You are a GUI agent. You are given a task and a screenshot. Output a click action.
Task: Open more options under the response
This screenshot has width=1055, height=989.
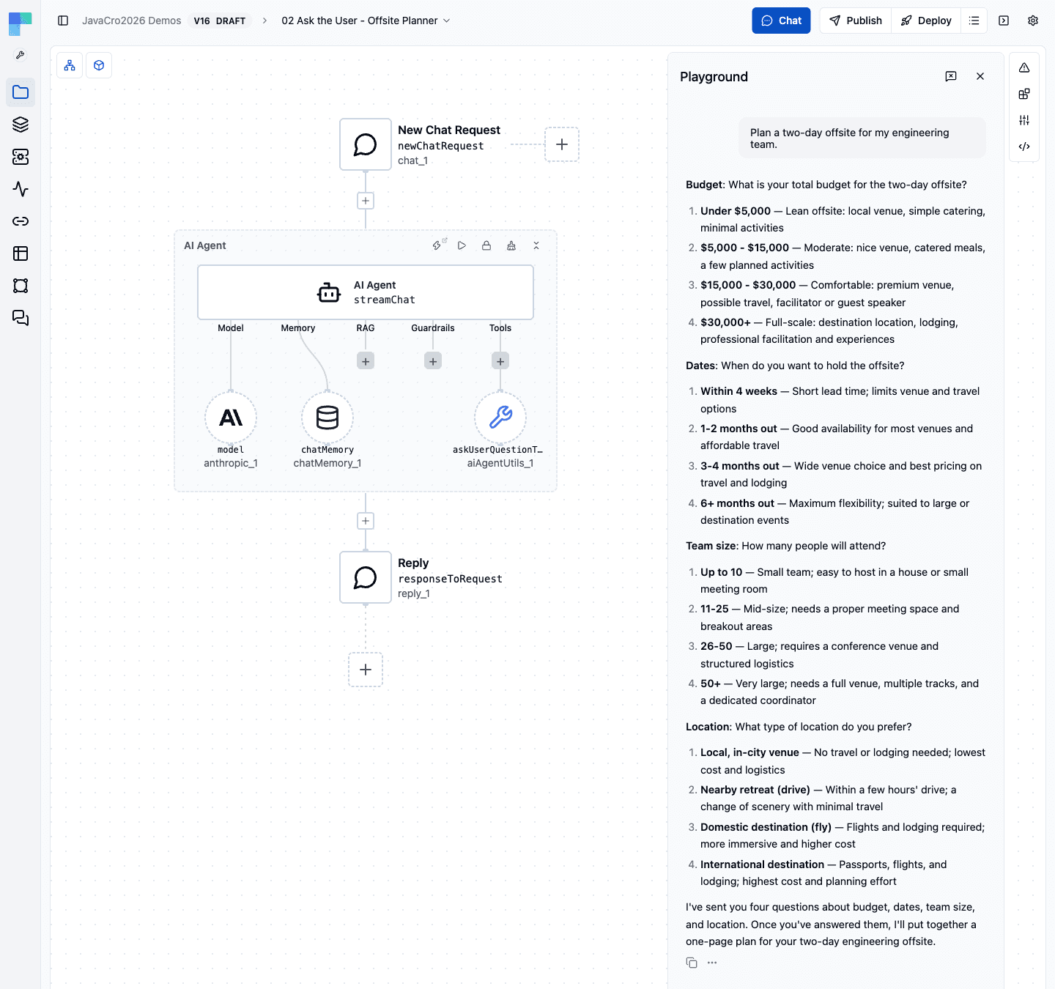(712, 963)
